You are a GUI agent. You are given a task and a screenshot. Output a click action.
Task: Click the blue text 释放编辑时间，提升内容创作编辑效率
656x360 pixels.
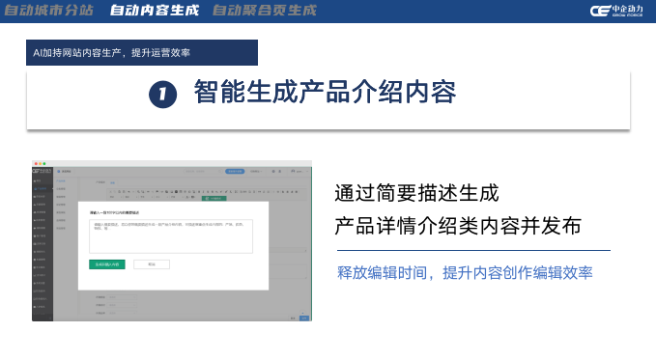465,272
